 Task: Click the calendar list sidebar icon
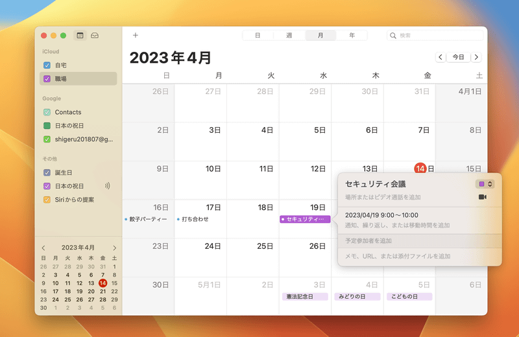pos(80,36)
